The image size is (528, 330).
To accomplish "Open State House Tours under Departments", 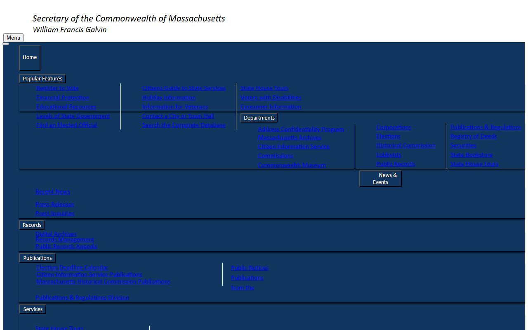I will [x=474, y=164].
